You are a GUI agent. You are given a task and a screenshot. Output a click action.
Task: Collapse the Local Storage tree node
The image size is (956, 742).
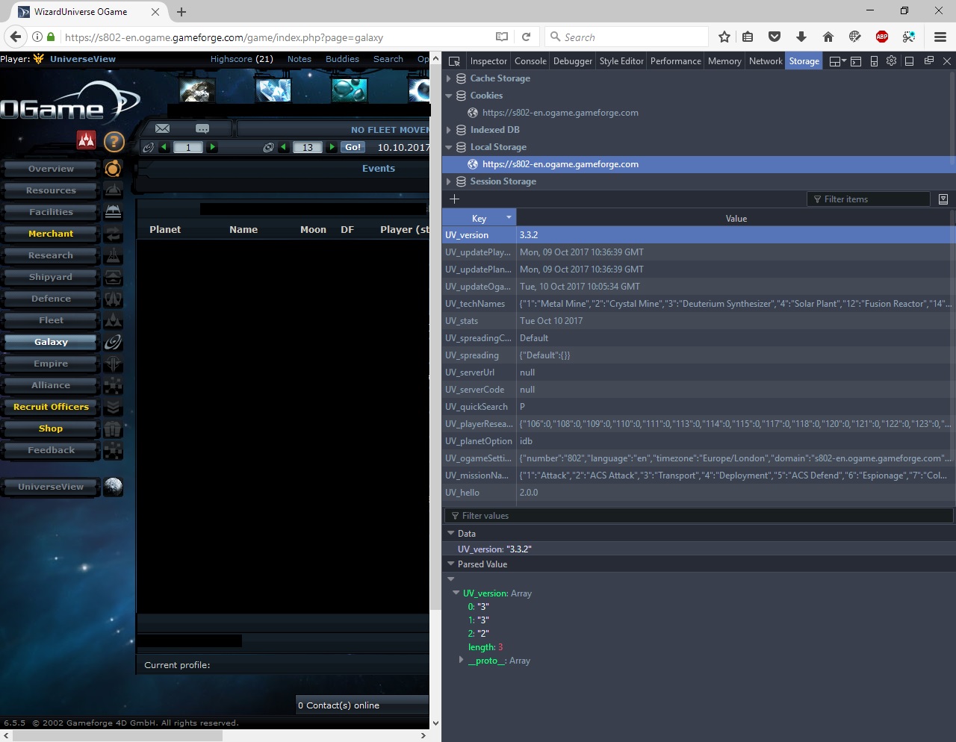click(449, 147)
